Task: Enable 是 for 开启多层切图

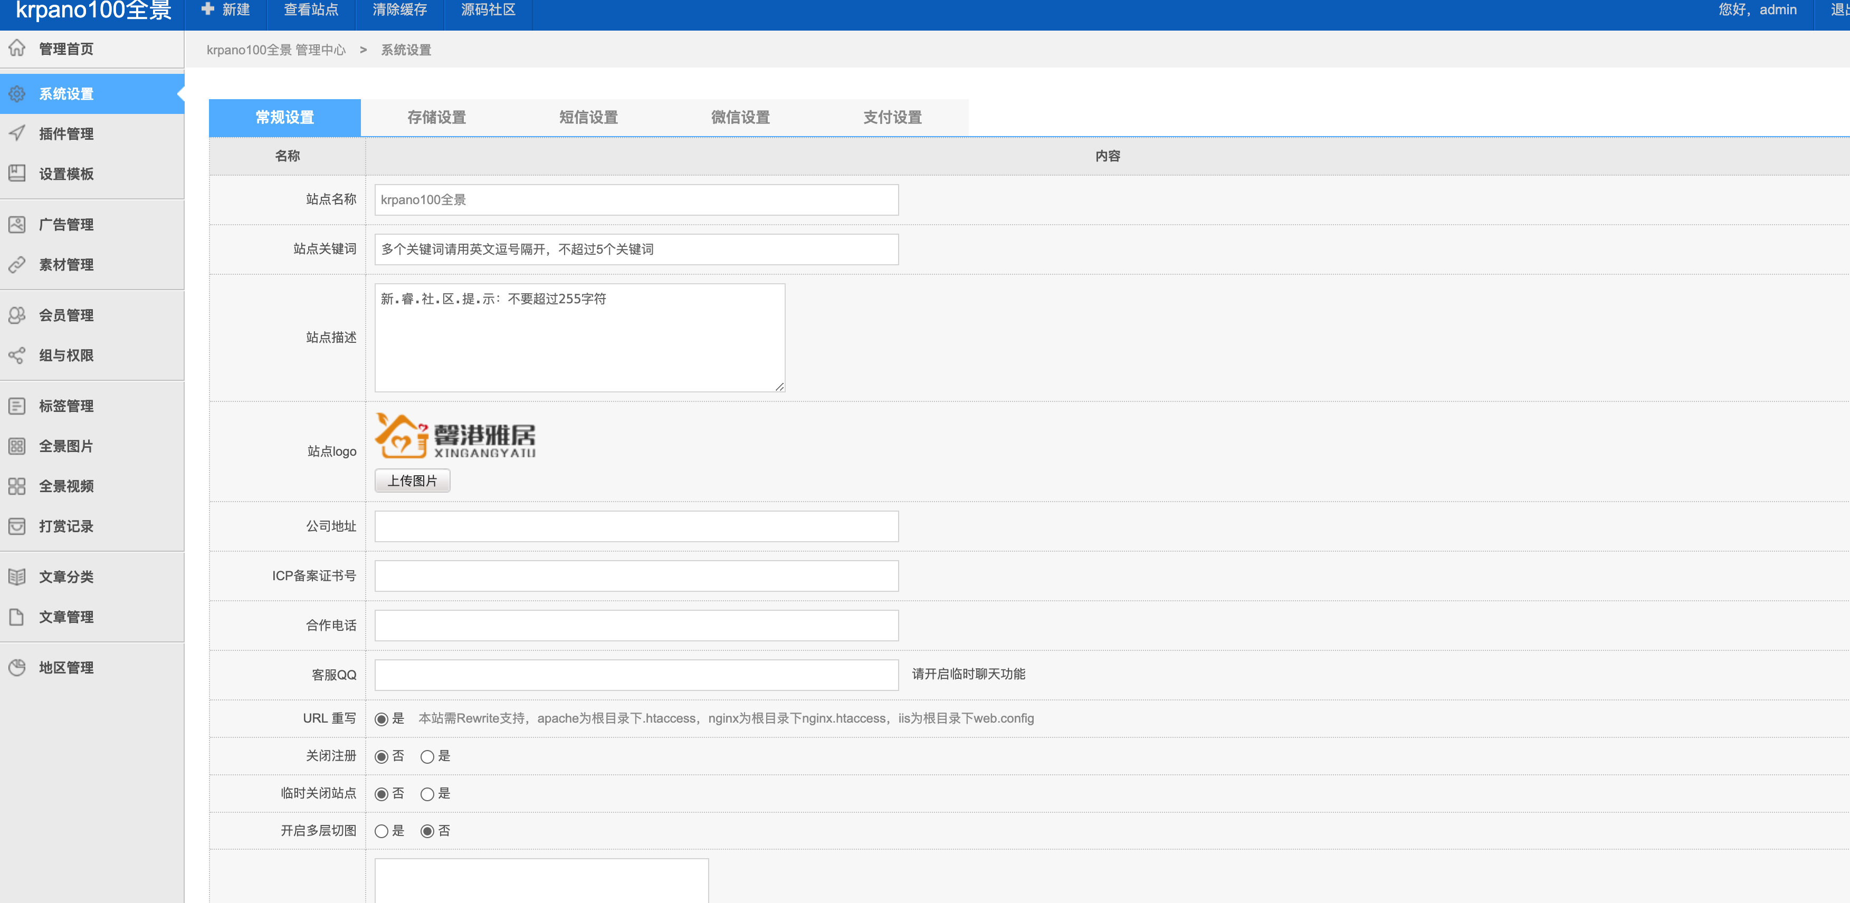Action: (x=382, y=831)
